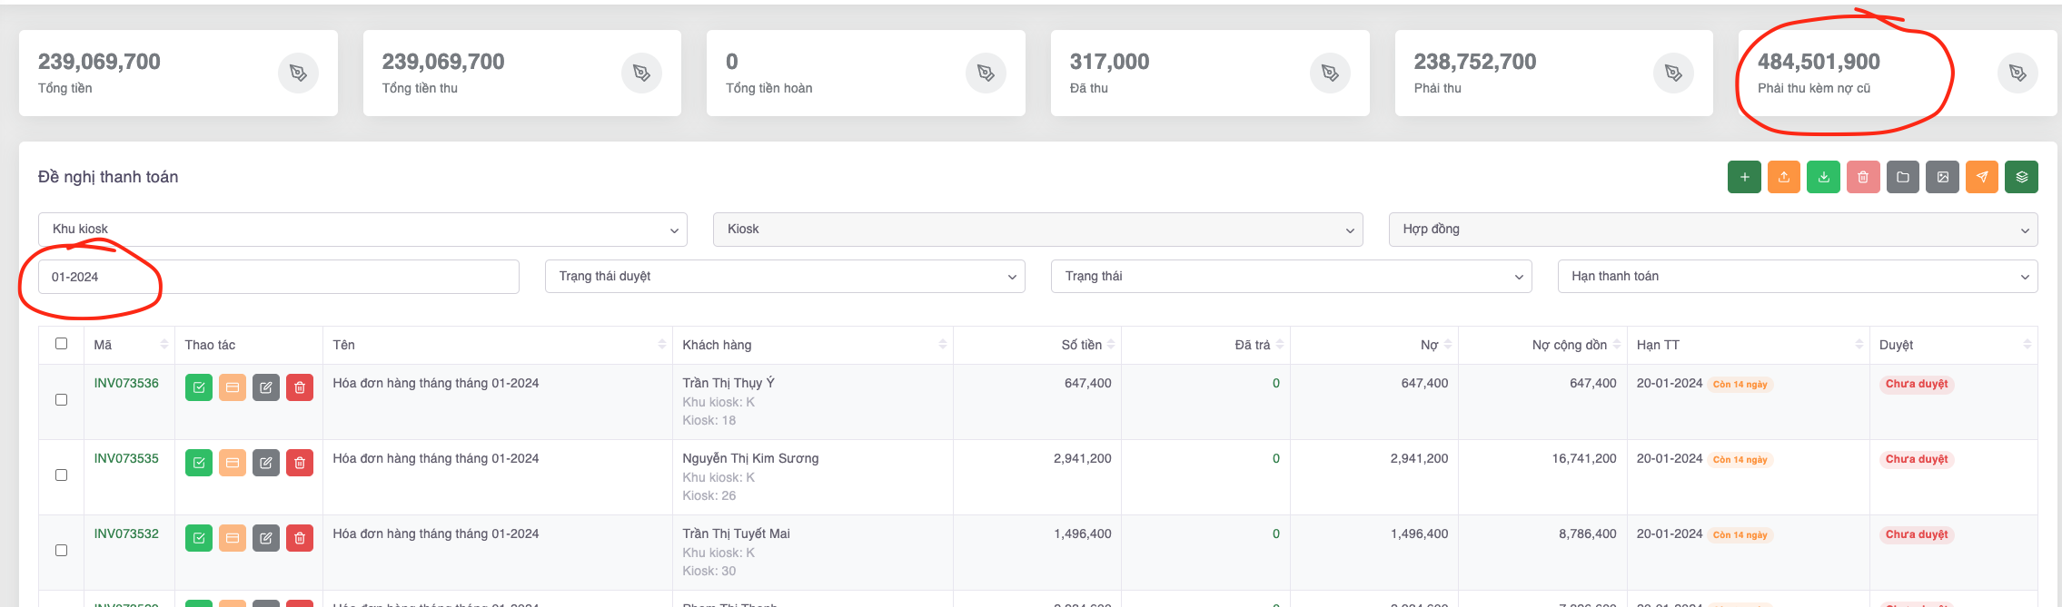Open invoice link INV073536
2062x607 pixels.
point(126,384)
